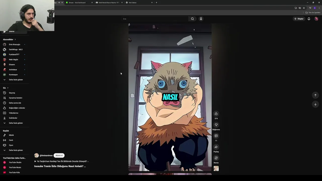Open the Siz section chevron
The width and height of the screenshot is (322, 181).
(x=8, y=88)
